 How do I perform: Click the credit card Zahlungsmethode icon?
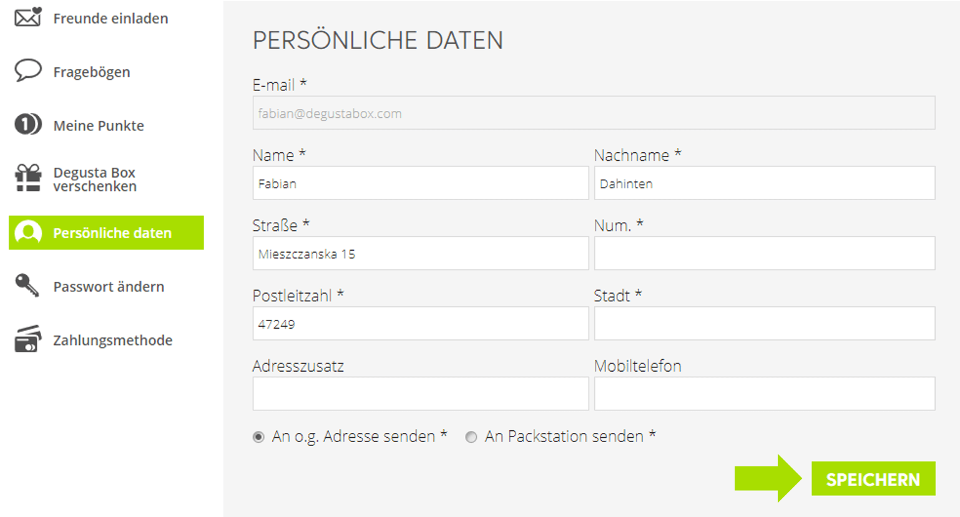coord(28,339)
